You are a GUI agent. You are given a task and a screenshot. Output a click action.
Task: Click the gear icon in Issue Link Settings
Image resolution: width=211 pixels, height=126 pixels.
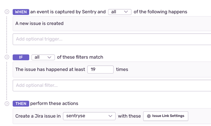tap(149, 116)
